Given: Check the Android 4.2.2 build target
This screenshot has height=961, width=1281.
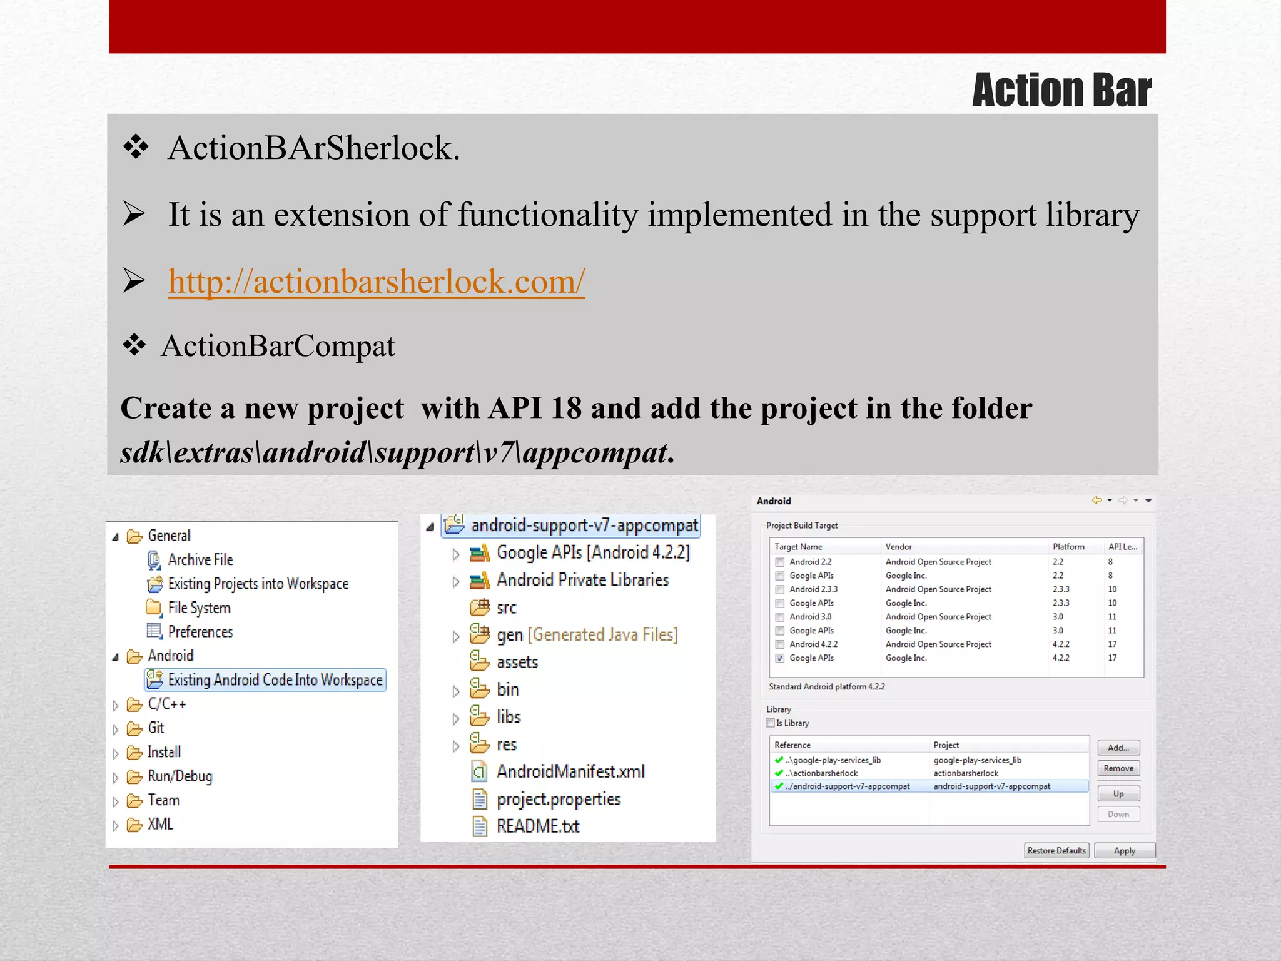Looking at the screenshot, I should point(780,645).
